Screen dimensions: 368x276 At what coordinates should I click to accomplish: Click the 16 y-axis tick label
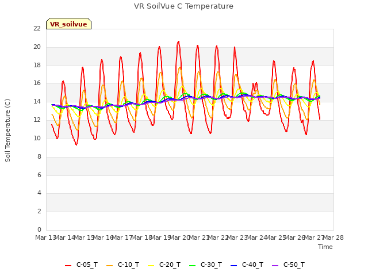[37, 83]
